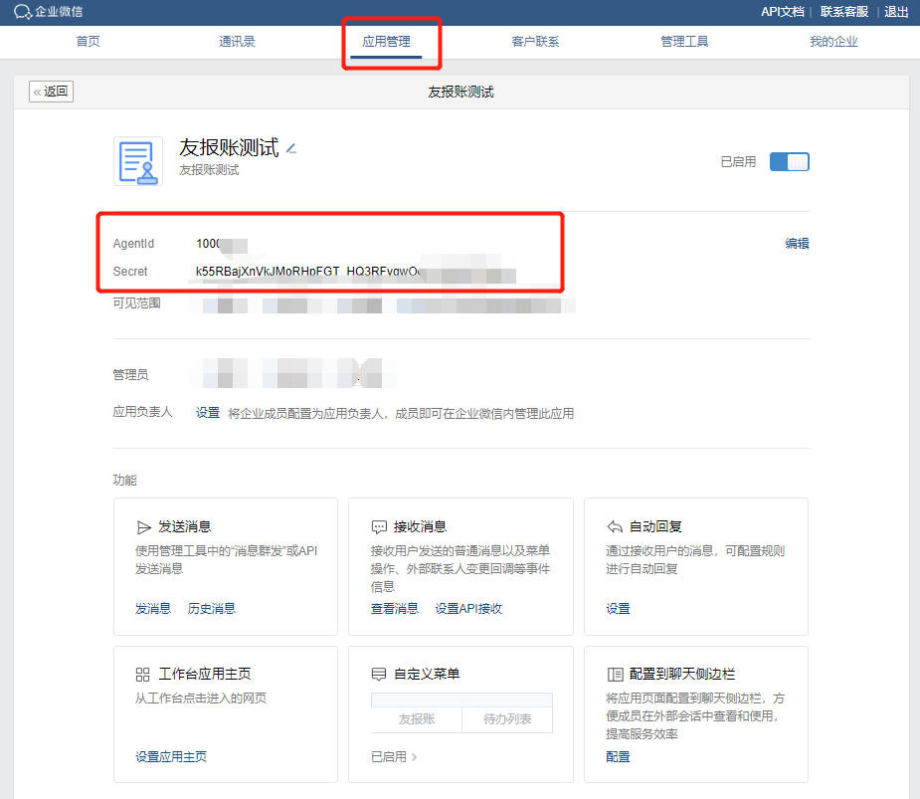Viewport: 920px width, 799px height.
Task: Click the large 友报账测试 app name
Action: pos(229,148)
